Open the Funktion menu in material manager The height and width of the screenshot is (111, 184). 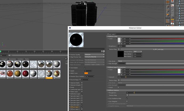click(21, 59)
